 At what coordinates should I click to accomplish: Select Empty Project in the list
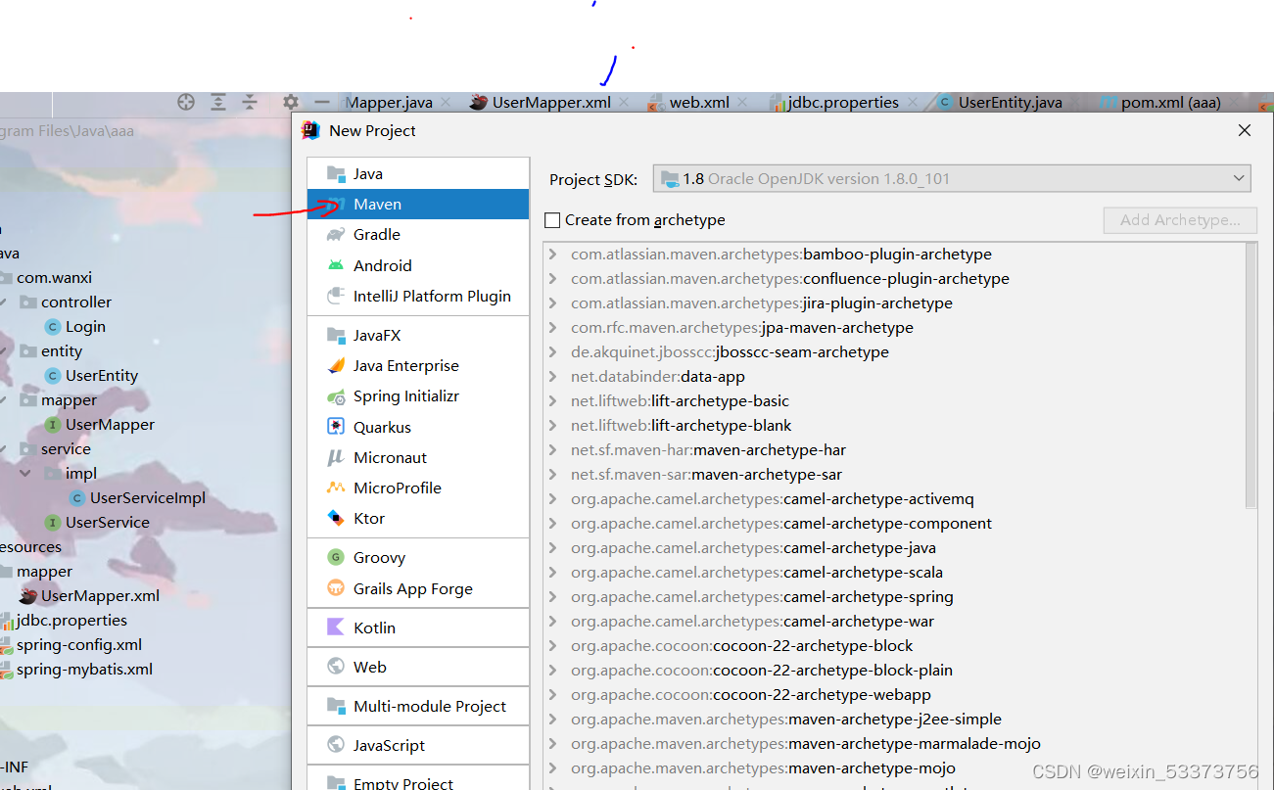click(x=418, y=782)
